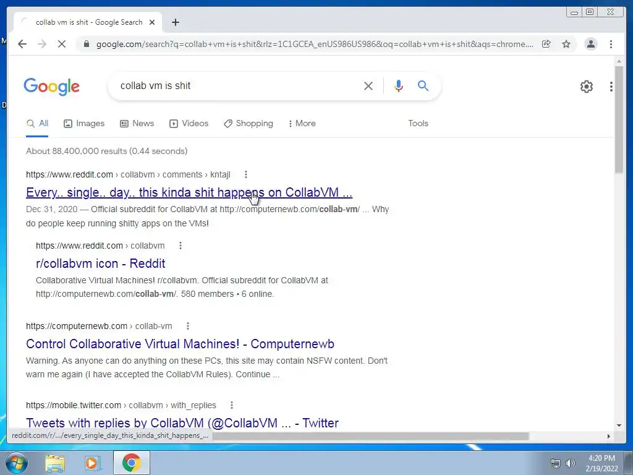Click the 'https://computernewb.com › collab-vm' breadcrumb

click(99, 326)
